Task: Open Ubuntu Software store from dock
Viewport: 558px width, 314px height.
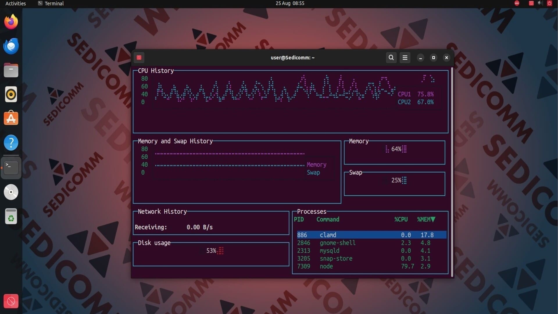Action: (x=11, y=118)
